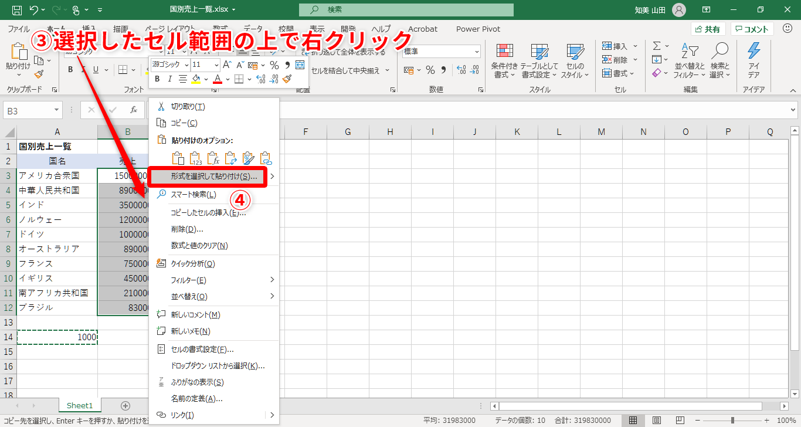Viewport: 801px width, 427px height.
Task: Expand the フィルター submenu arrow
Action: [272, 280]
